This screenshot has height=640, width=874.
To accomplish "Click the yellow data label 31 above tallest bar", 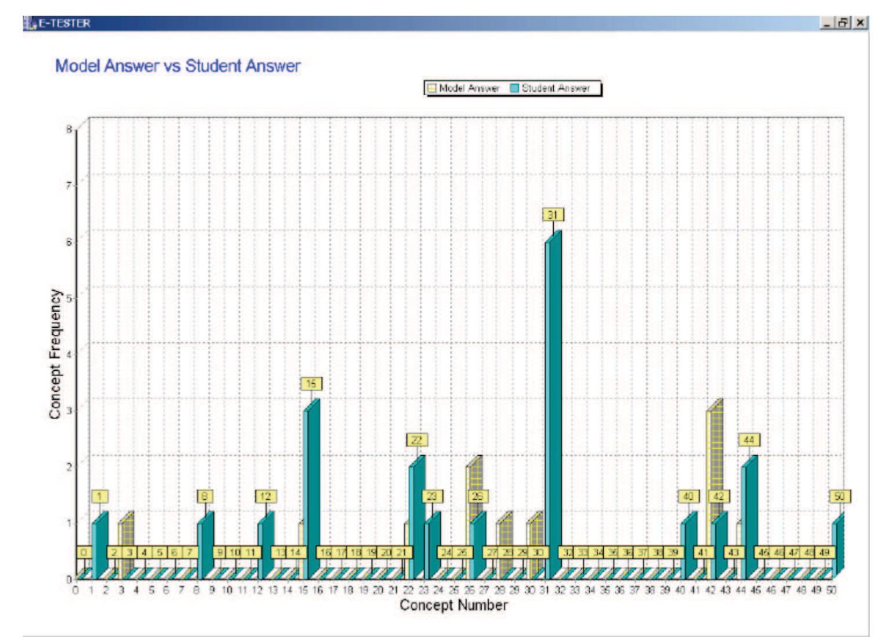I will pyautogui.click(x=553, y=215).
